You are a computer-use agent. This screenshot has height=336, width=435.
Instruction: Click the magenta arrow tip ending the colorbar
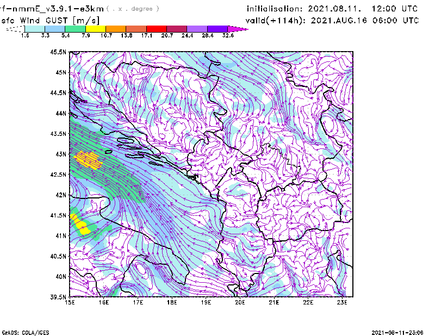238,28
